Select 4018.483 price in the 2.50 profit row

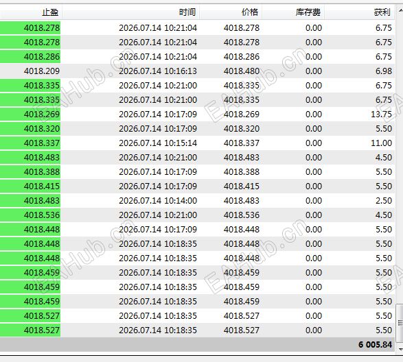click(242, 200)
